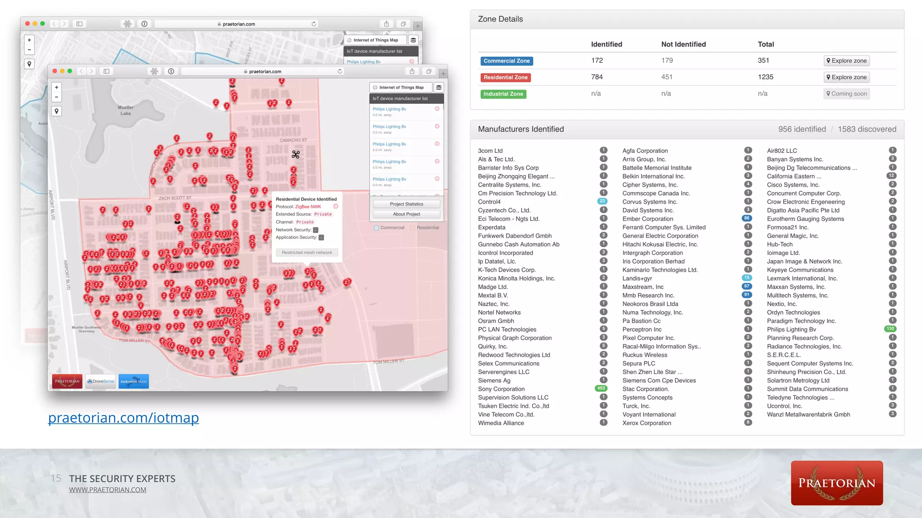Toggle the Residential zone checkbox
Viewport: 922px width, 518px height.
tap(413, 228)
